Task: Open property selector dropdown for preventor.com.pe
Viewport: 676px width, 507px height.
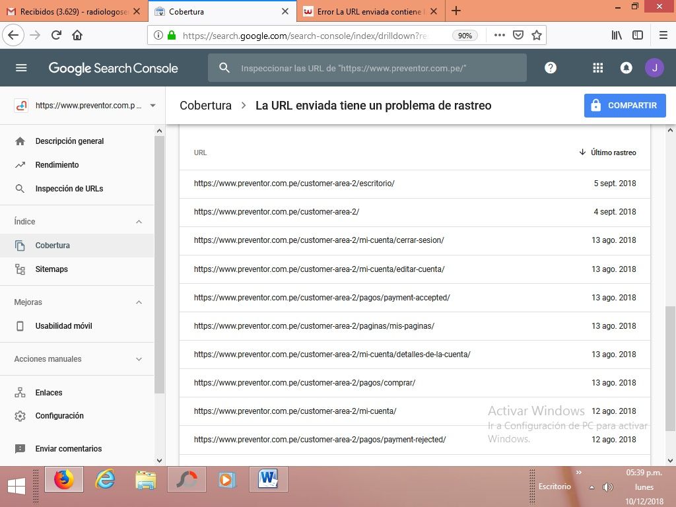Action: 152,105
